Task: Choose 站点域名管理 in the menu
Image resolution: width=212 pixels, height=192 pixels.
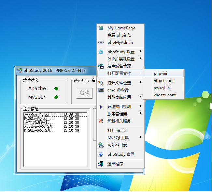Action: pos(120,66)
